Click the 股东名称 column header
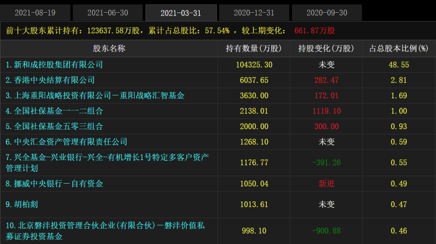 (109, 49)
